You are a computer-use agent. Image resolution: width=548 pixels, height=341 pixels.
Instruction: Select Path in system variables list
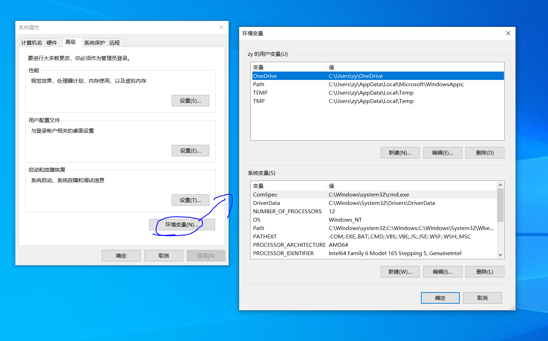point(374,228)
